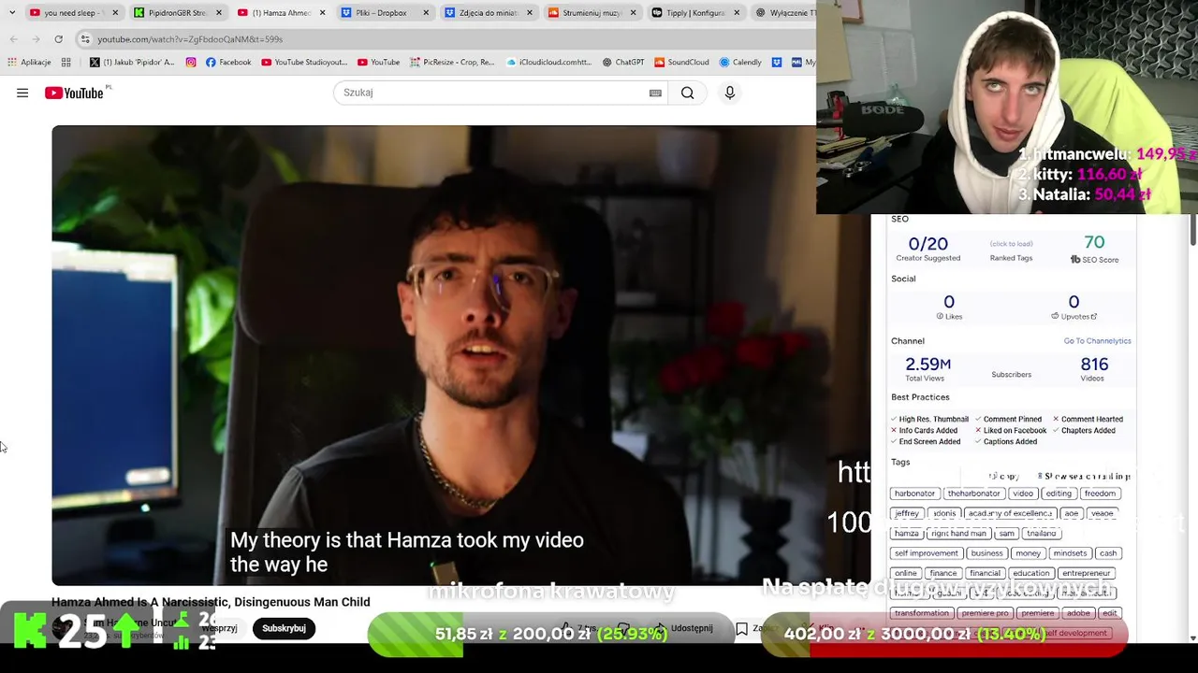This screenshot has height=673, width=1198.
Task: Select the 'transformation' tag
Action: coord(921,613)
